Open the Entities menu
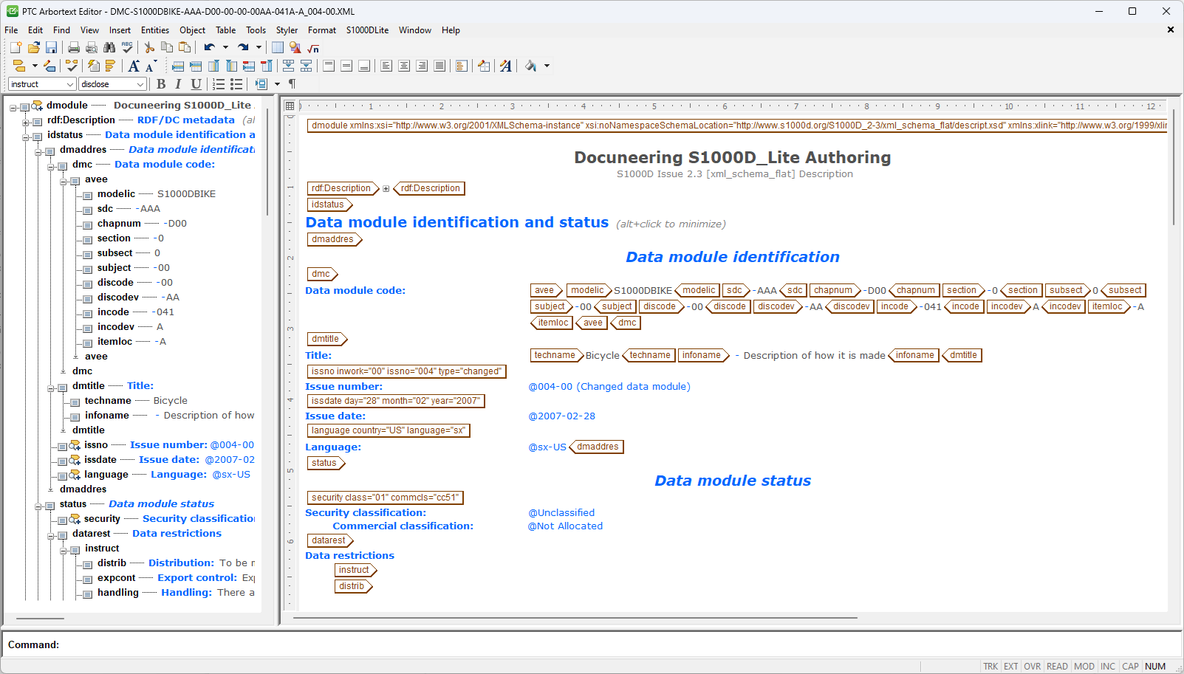Viewport: 1184px width, 674px height. 155,30
